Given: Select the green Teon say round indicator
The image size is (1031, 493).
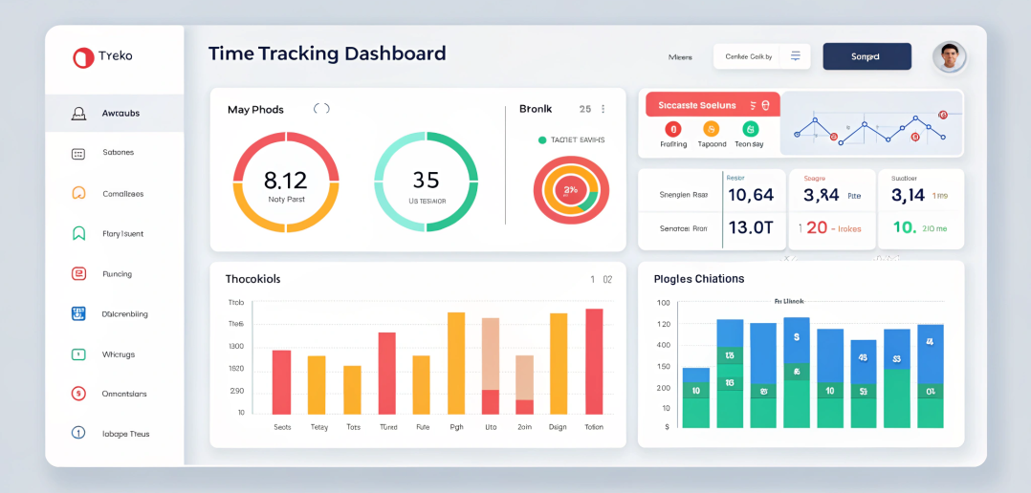Looking at the screenshot, I should 750,129.
